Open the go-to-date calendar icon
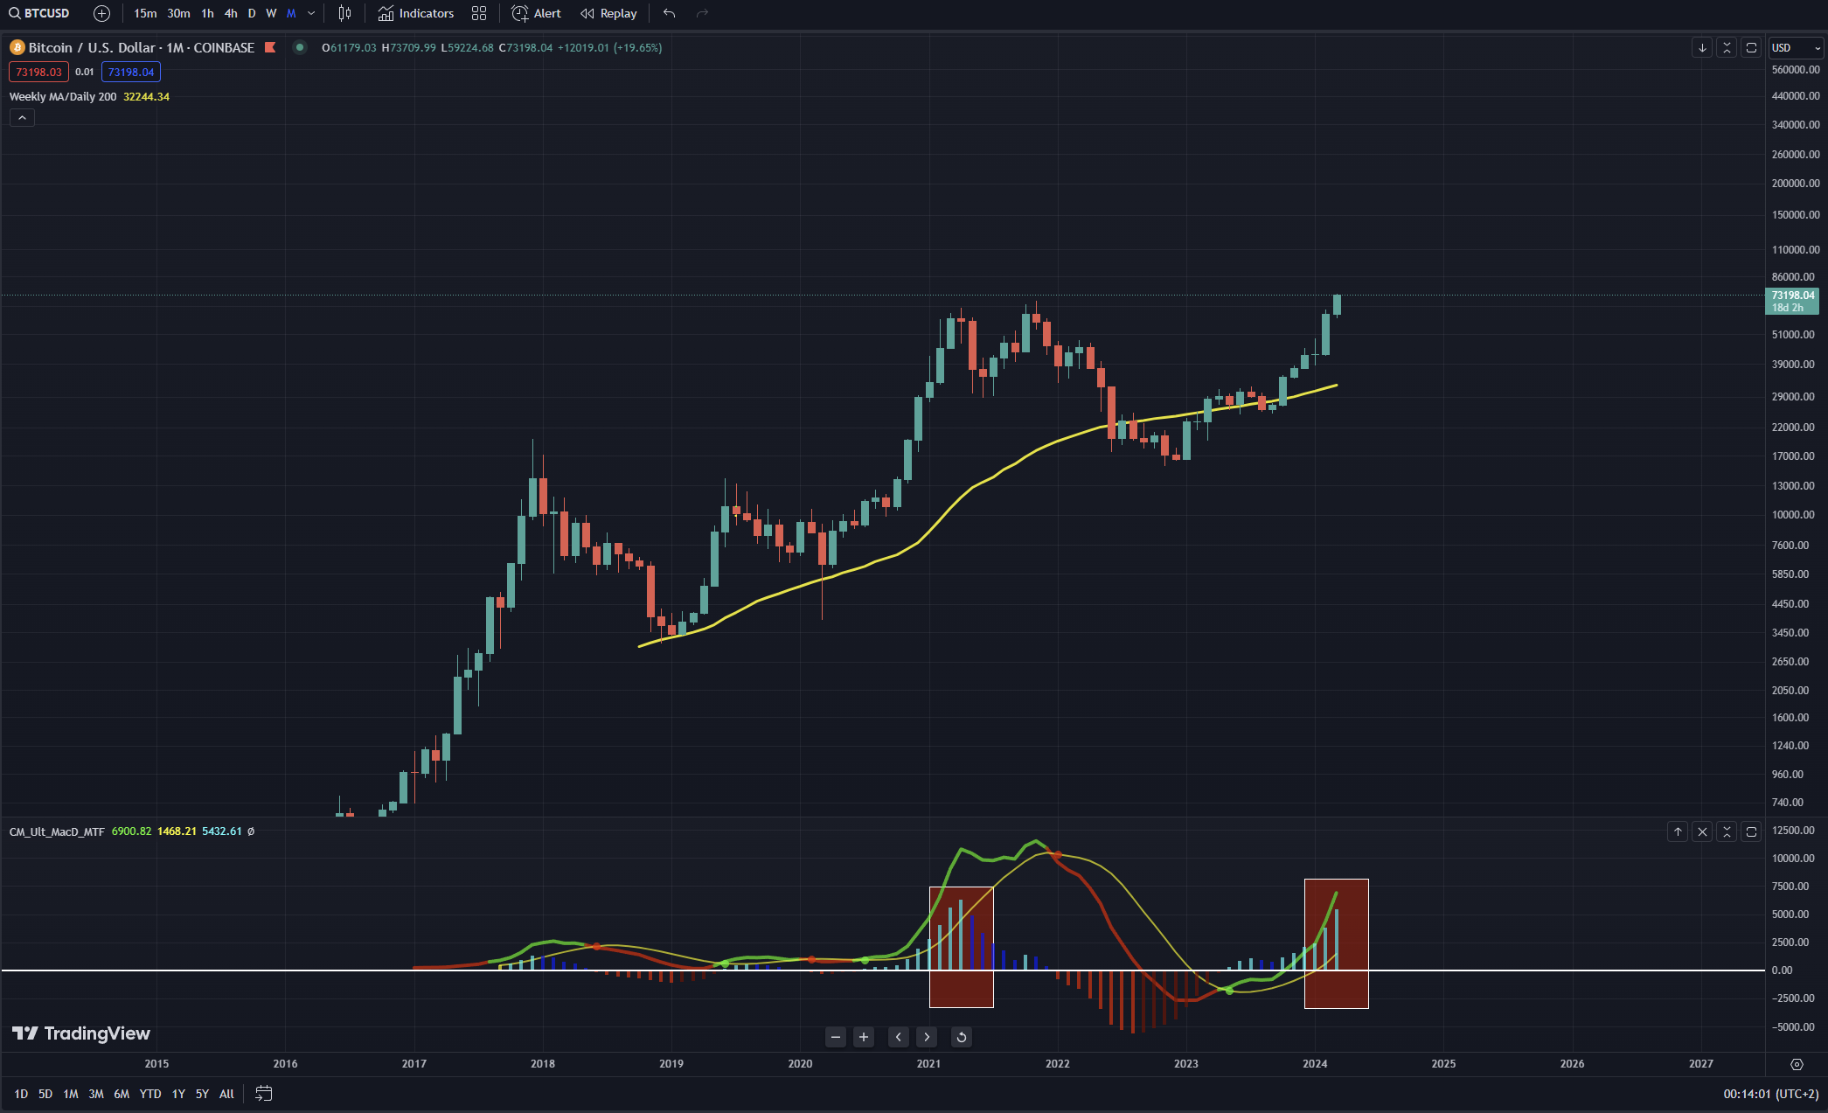 coord(264,1094)
